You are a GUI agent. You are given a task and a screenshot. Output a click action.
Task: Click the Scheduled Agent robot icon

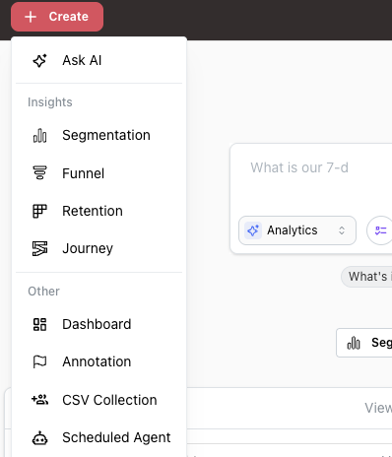point(39,437)
